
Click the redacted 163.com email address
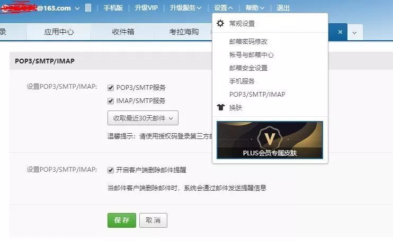[x=35, y=8]
